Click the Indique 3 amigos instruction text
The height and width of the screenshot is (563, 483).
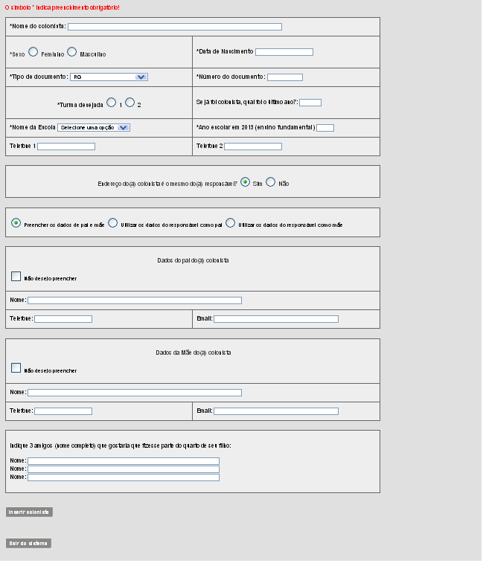tap(121, 446)
